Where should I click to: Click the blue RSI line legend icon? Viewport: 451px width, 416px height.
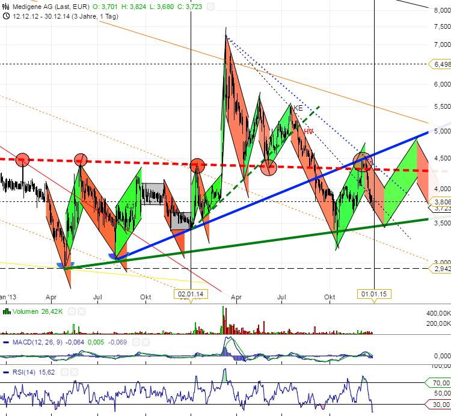[x=6, y=372]
